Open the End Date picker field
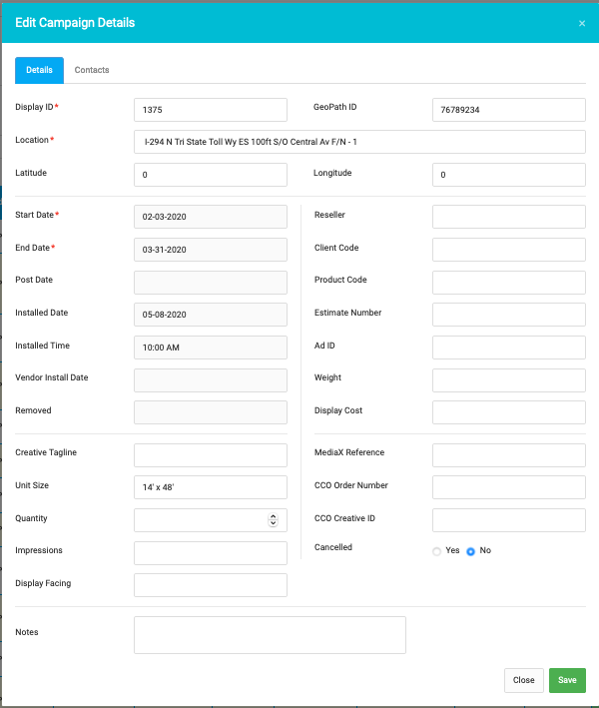Screen dimensions: 599x708 [x=211, y=250]
